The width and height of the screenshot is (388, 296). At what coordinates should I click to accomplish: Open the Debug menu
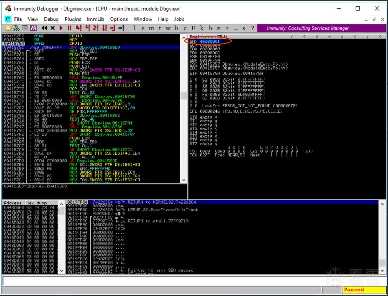point(51,19)
